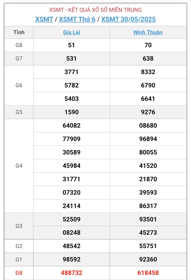Screen dimensions: 191x280
Task: Click Ninh Thuận G7 number 638
Action: (x=148, y=59)
